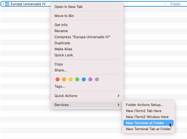This screenshot has width=187, height=139.
Task: Rename the selected folder
Action: 61,31
